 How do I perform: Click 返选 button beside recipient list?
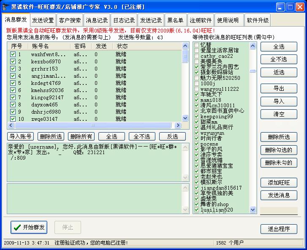click(x=279, y=73)
